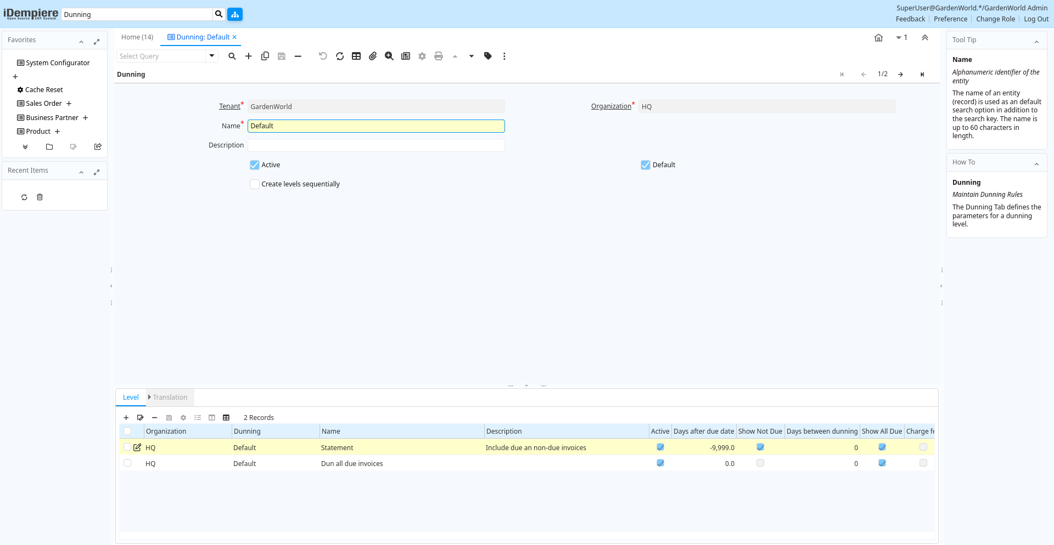This screenshot has width=1054, height=545.
Task: Open Preference link in header
Action: [x=950, y=19]
